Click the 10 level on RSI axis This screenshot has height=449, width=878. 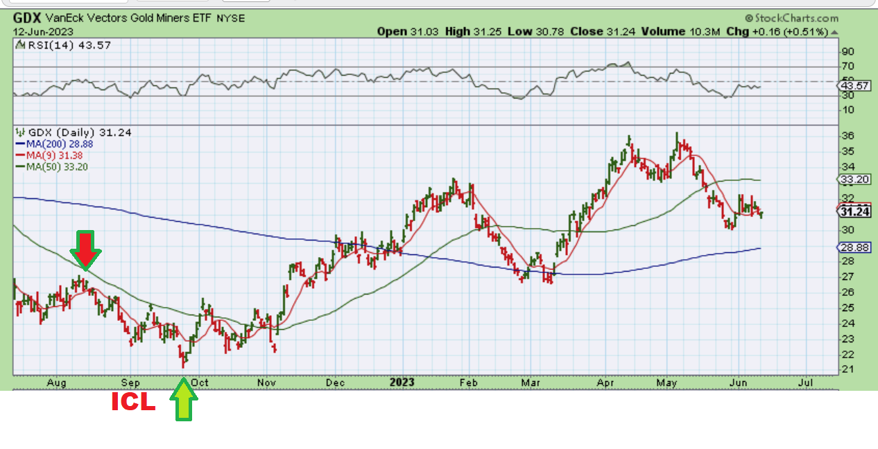point(847,110)
